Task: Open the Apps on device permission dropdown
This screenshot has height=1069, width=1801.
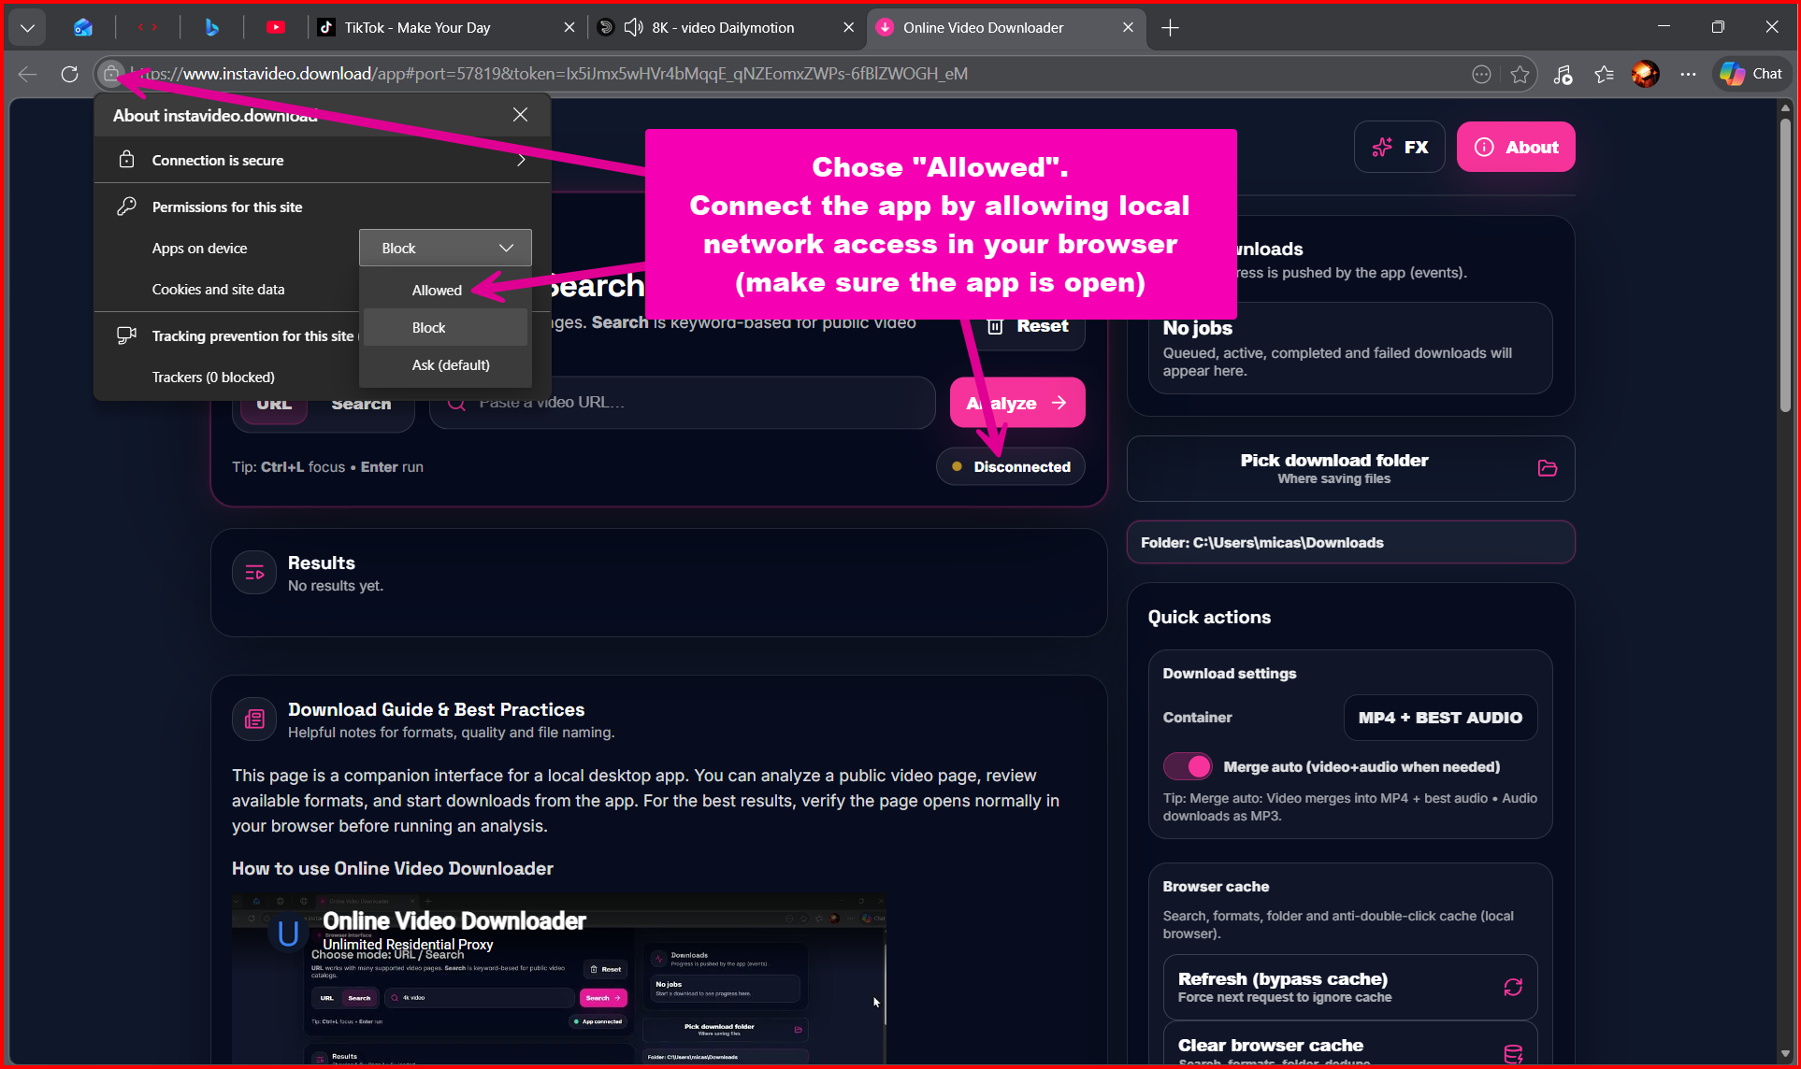Action: (x=444, y=247)
